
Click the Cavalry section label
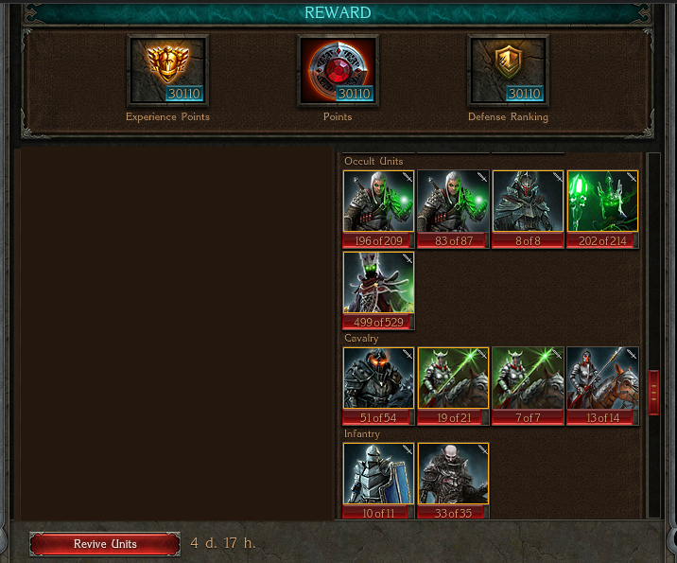tap(361, 339)
